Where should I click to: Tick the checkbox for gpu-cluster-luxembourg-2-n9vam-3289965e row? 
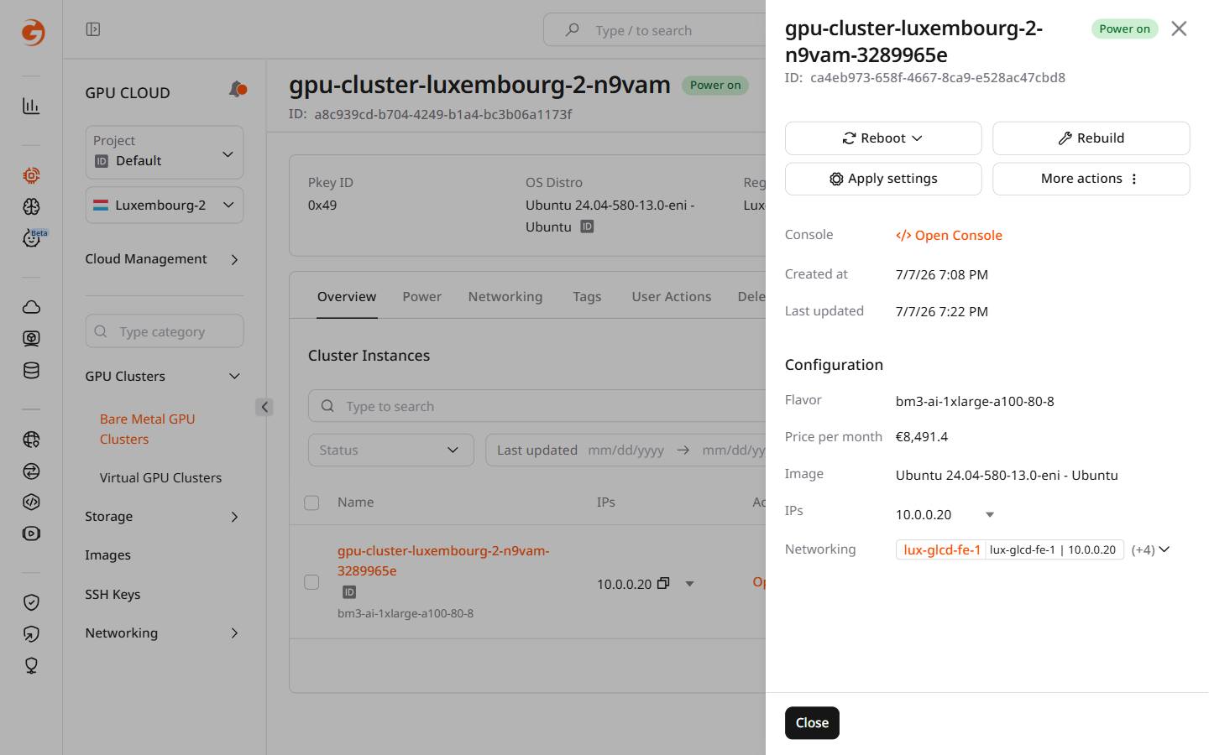[311, 582]
